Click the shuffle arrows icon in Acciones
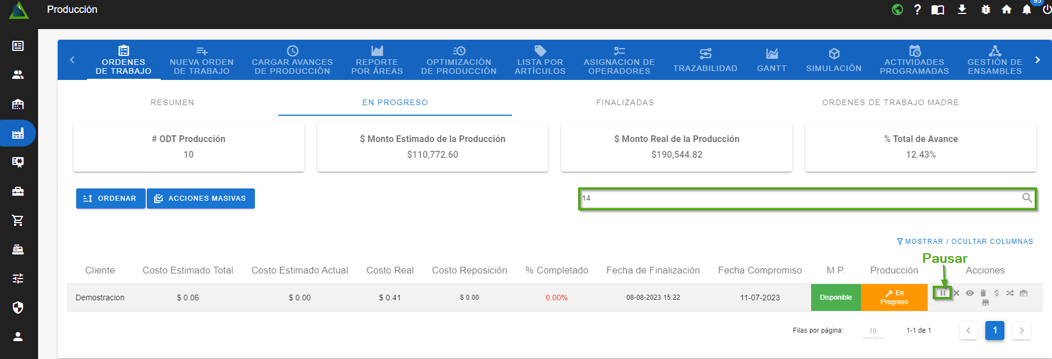 1009,293
